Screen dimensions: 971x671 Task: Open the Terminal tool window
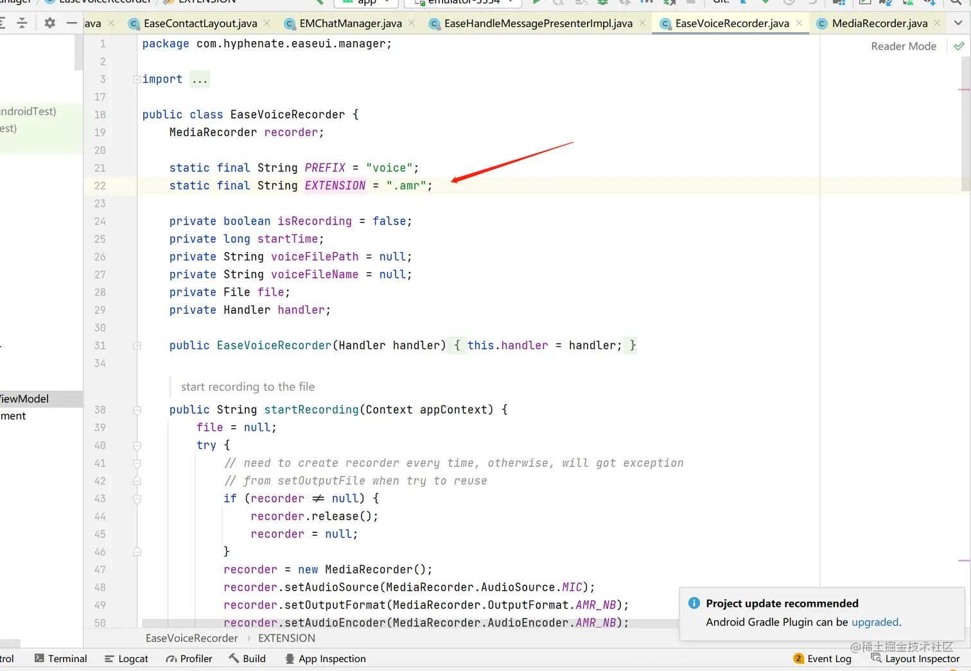[x=60, y=659]
